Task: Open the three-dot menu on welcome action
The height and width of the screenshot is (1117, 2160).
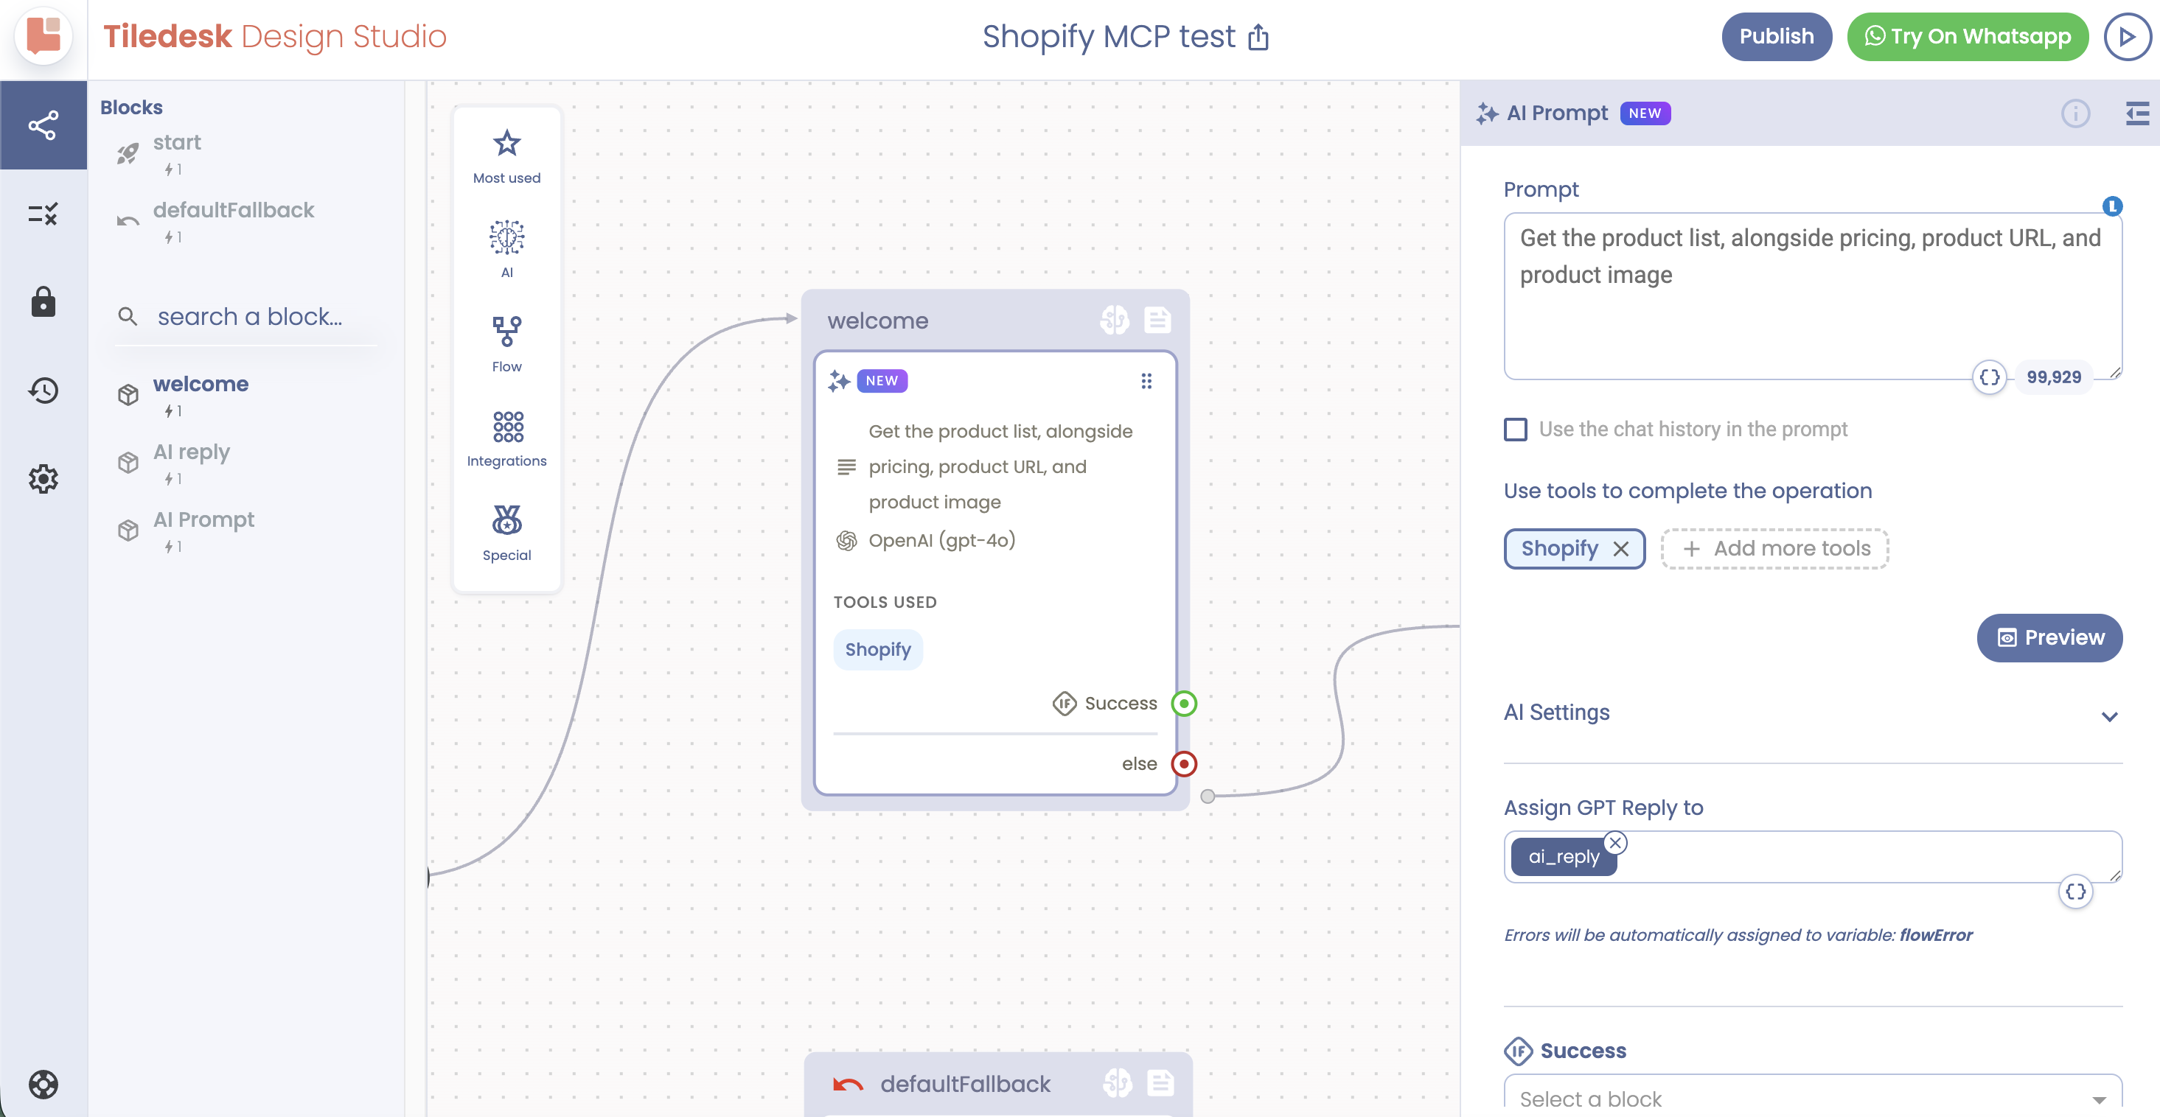Action: [1146, 381]
